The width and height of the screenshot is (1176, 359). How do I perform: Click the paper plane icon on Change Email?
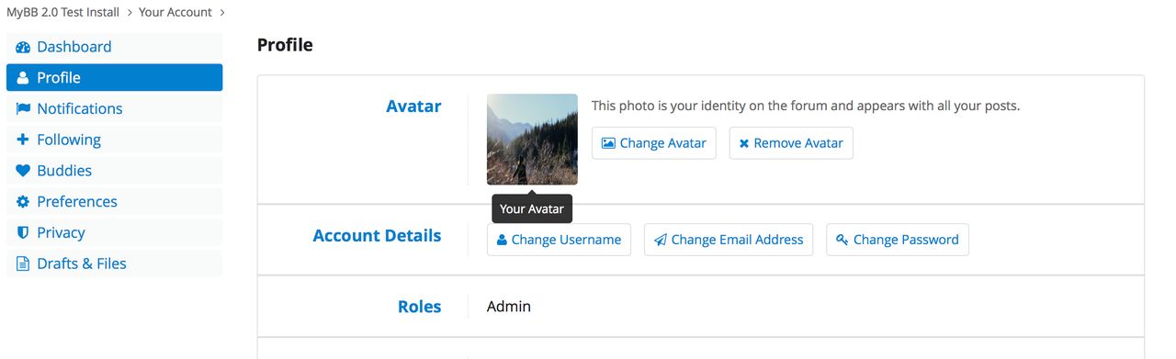tap(660, 240)
